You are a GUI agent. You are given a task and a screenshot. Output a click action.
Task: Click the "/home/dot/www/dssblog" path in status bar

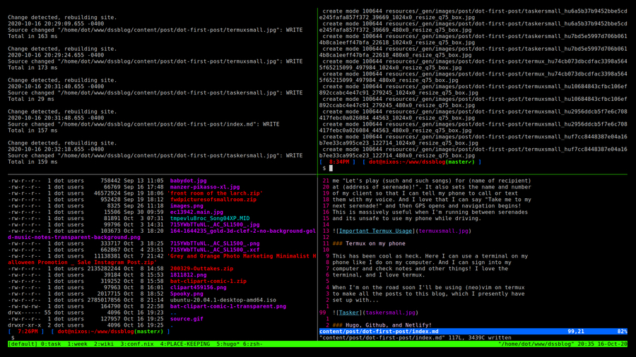coord(536,344)
